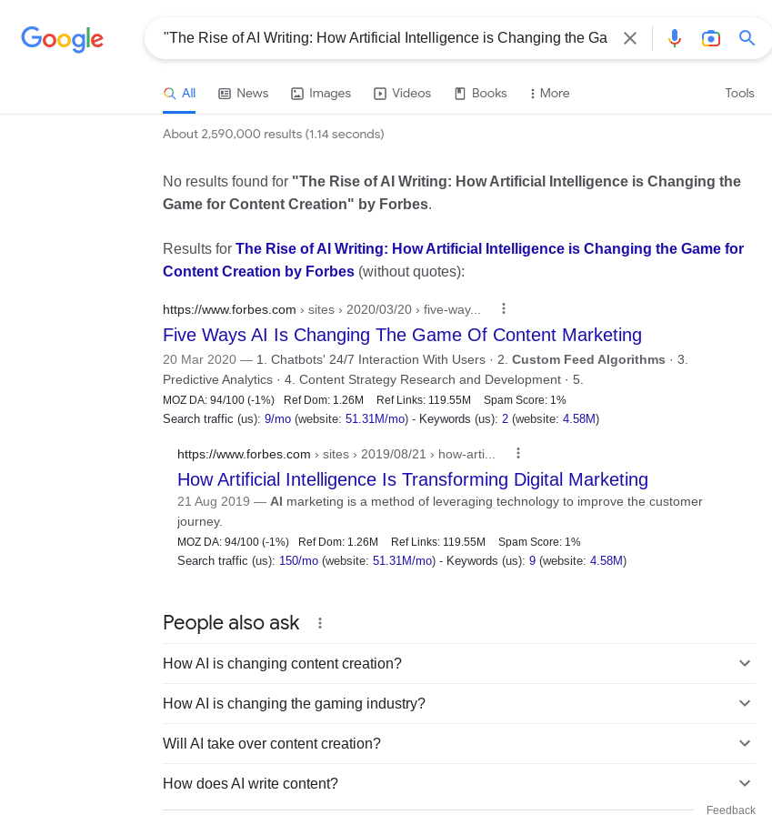772x835 pixels.
Task: Switch to the News tab
Action: pos(243,94)
